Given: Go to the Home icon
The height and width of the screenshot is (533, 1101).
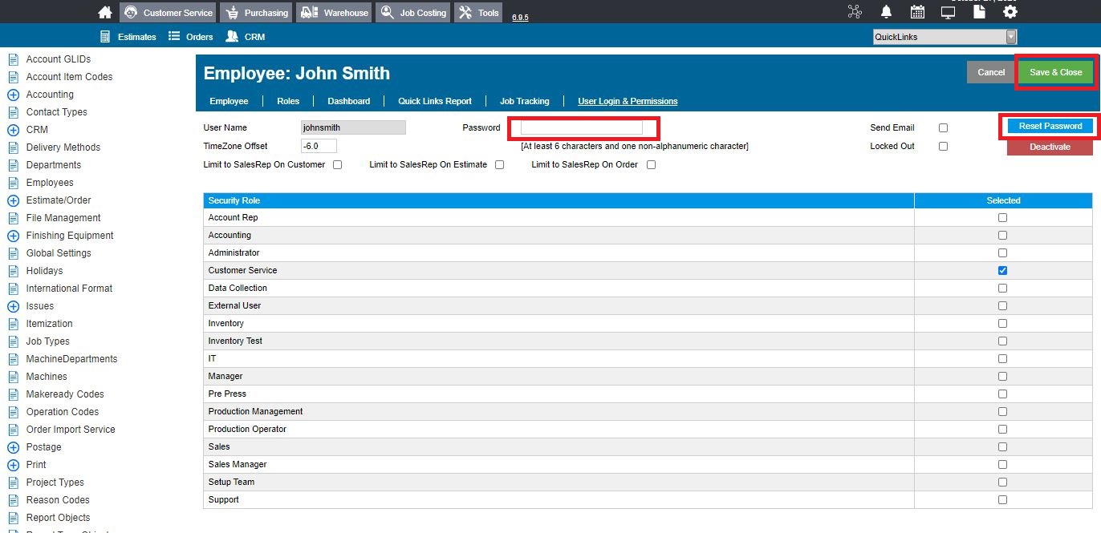Looking at the screenshot, I should pos(104,12).
